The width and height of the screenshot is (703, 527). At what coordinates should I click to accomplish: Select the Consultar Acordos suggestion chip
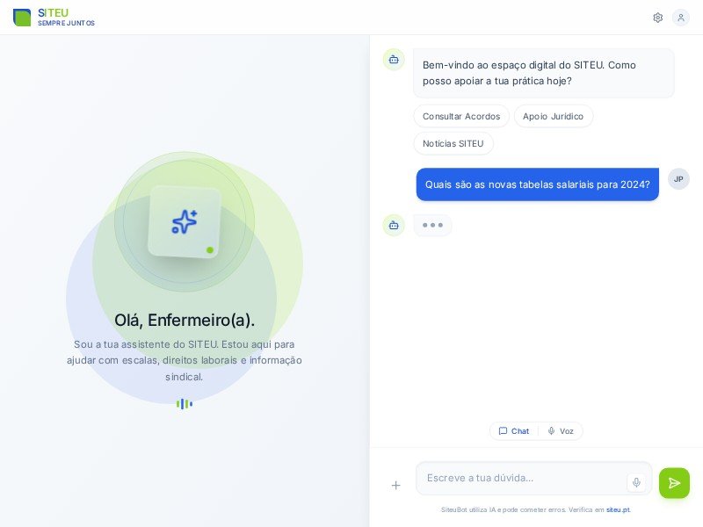click(461, 116)
